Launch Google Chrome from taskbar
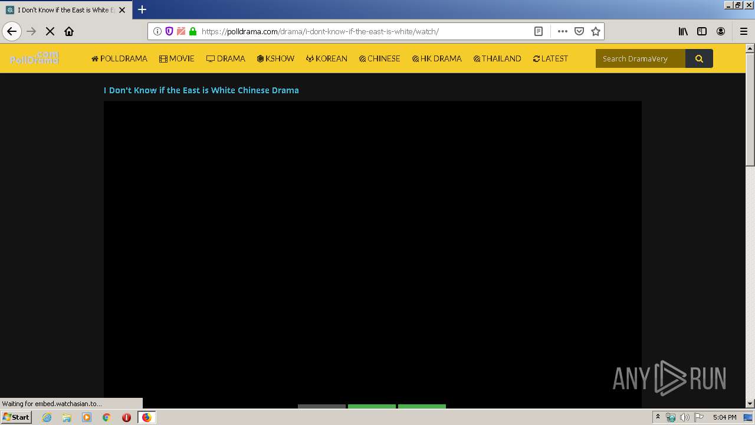Screen dimensions: 755x425 (x=107, y=417)
